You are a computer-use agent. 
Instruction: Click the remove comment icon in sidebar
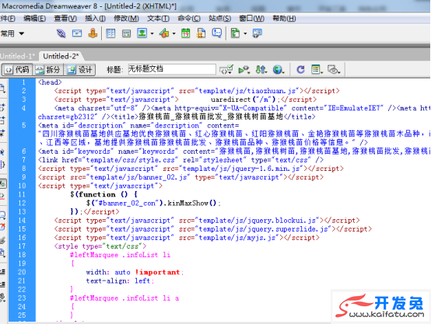[x=2, y=227]
